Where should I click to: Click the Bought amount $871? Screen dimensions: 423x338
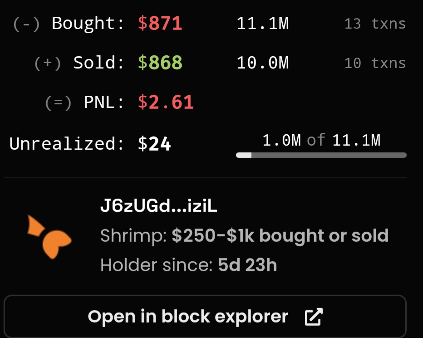(x=160, y=23)
